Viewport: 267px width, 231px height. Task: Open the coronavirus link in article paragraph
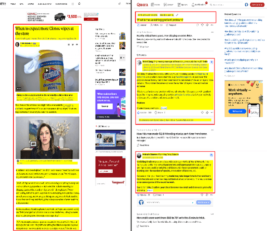68,105
